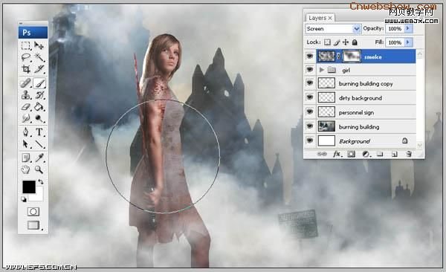Screen dimensions: 446x272
Task: Open the Opacity slider arrow
Action: click(408, 28)
